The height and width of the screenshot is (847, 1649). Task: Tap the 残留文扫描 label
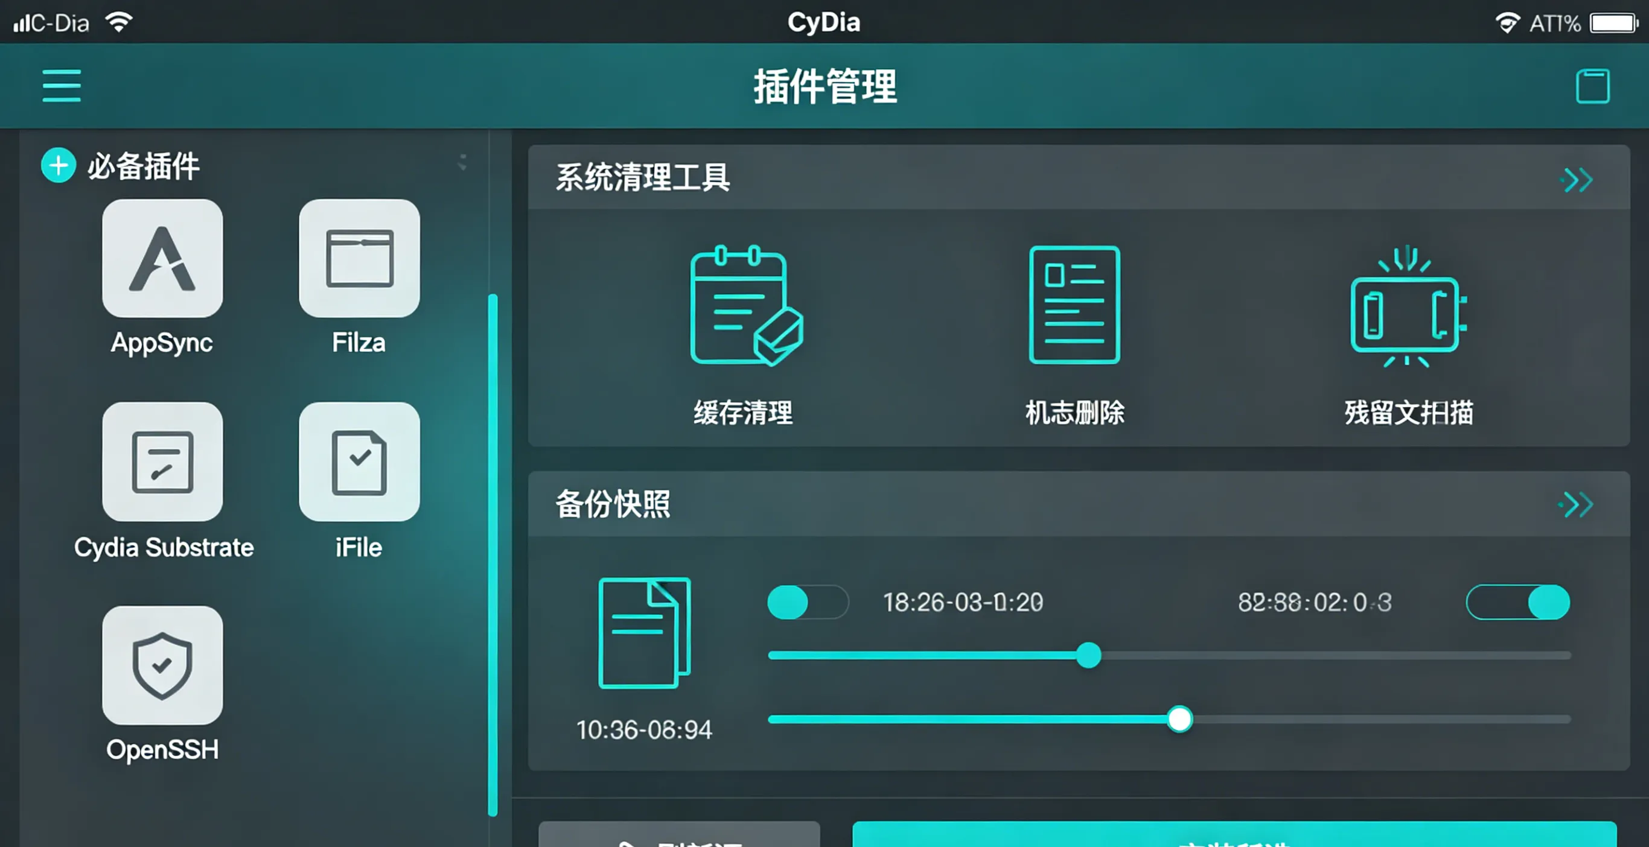[1409, 413]
